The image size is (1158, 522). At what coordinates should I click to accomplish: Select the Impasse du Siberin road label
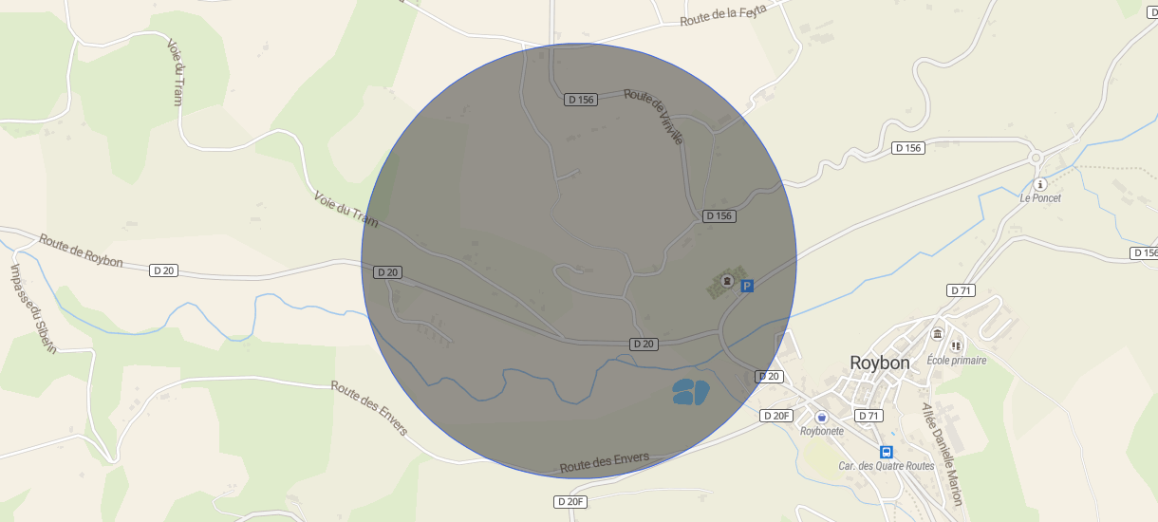point(33,308)
